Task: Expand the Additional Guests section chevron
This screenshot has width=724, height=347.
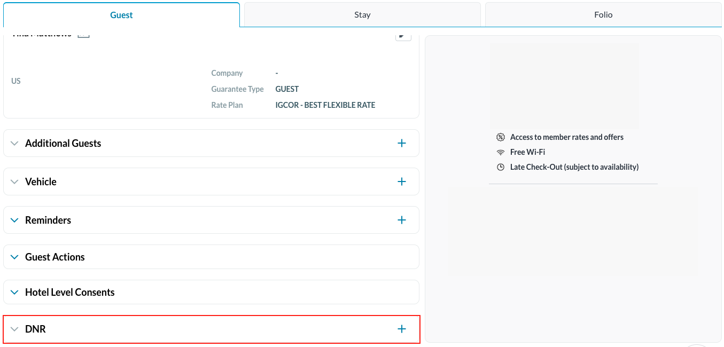Action: pyautogui.click(x=14, y=143)
